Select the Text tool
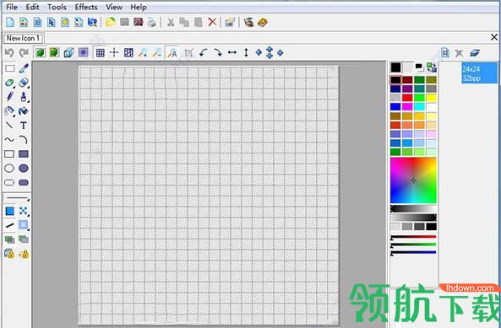501x328 pixels. pos(24,126)
